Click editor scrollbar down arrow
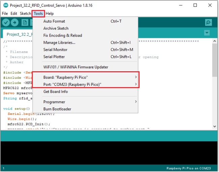 point(215,126)
